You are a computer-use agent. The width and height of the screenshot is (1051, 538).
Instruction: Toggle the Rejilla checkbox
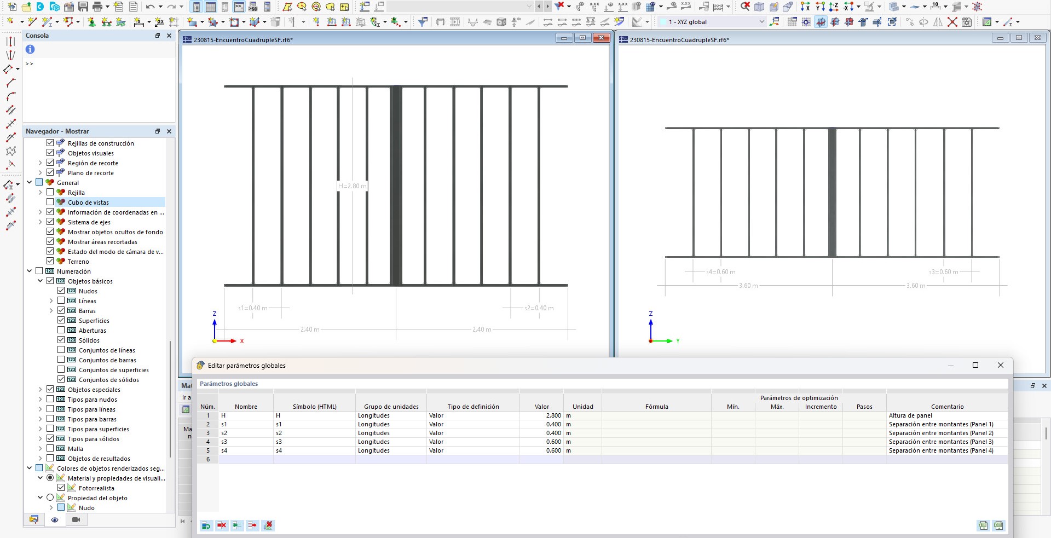pyautogui.click(x=50, y=192)
